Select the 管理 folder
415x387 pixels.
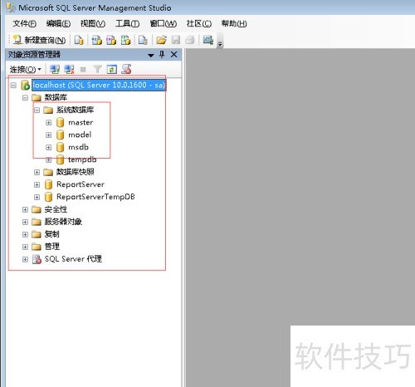pos(52,247)
